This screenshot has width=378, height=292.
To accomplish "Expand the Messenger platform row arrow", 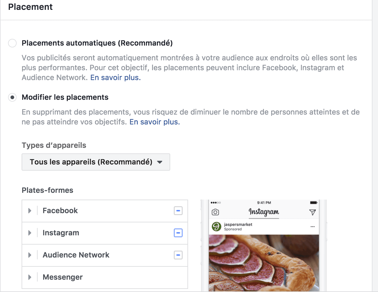I will (30, 277).
